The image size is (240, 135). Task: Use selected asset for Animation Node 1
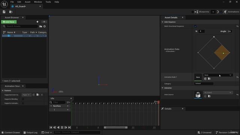(205, 79)
